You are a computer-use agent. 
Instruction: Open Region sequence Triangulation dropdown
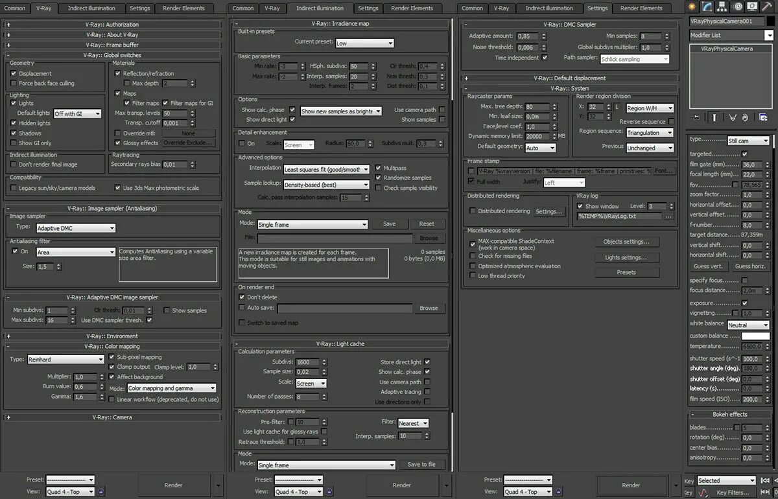pos(650,132)
